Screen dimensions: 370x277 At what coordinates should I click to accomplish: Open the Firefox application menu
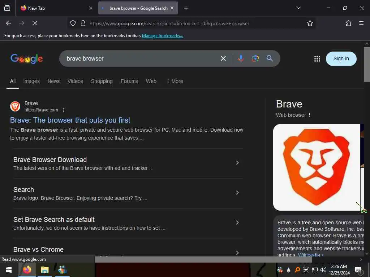(x=361, y=23)
